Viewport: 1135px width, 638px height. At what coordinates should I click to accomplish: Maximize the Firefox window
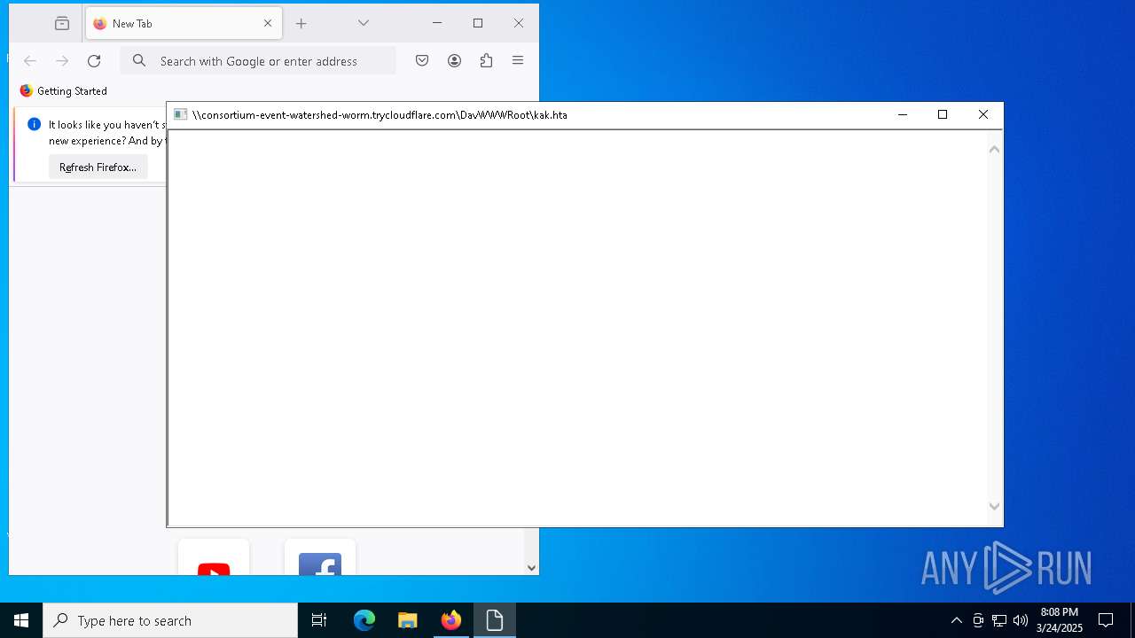[478, 24]
